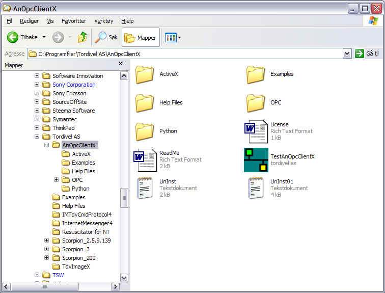Select TSW folder in tree

(x=58, y=275)
